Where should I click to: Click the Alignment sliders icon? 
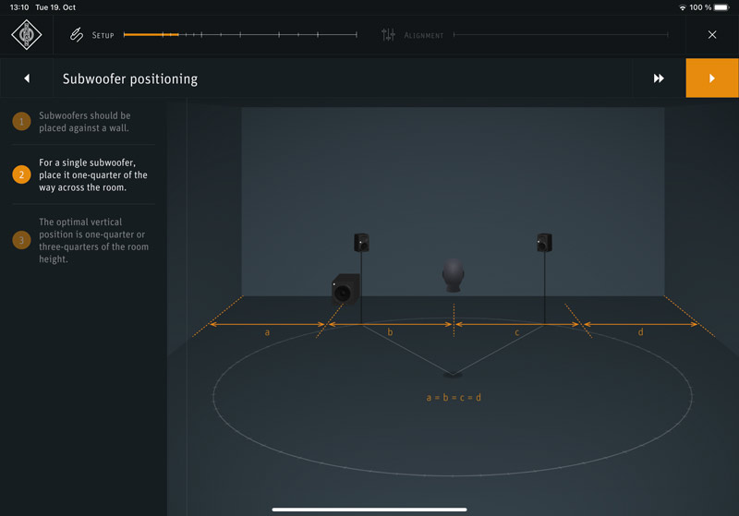click(388, 35)
